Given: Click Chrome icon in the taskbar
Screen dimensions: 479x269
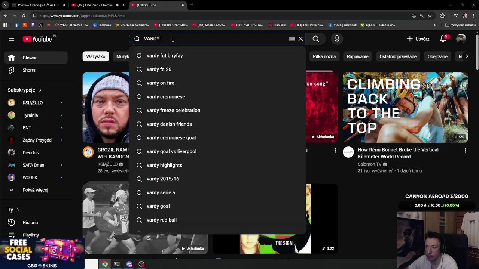Looking at the screenshot, I should point(105,264).
